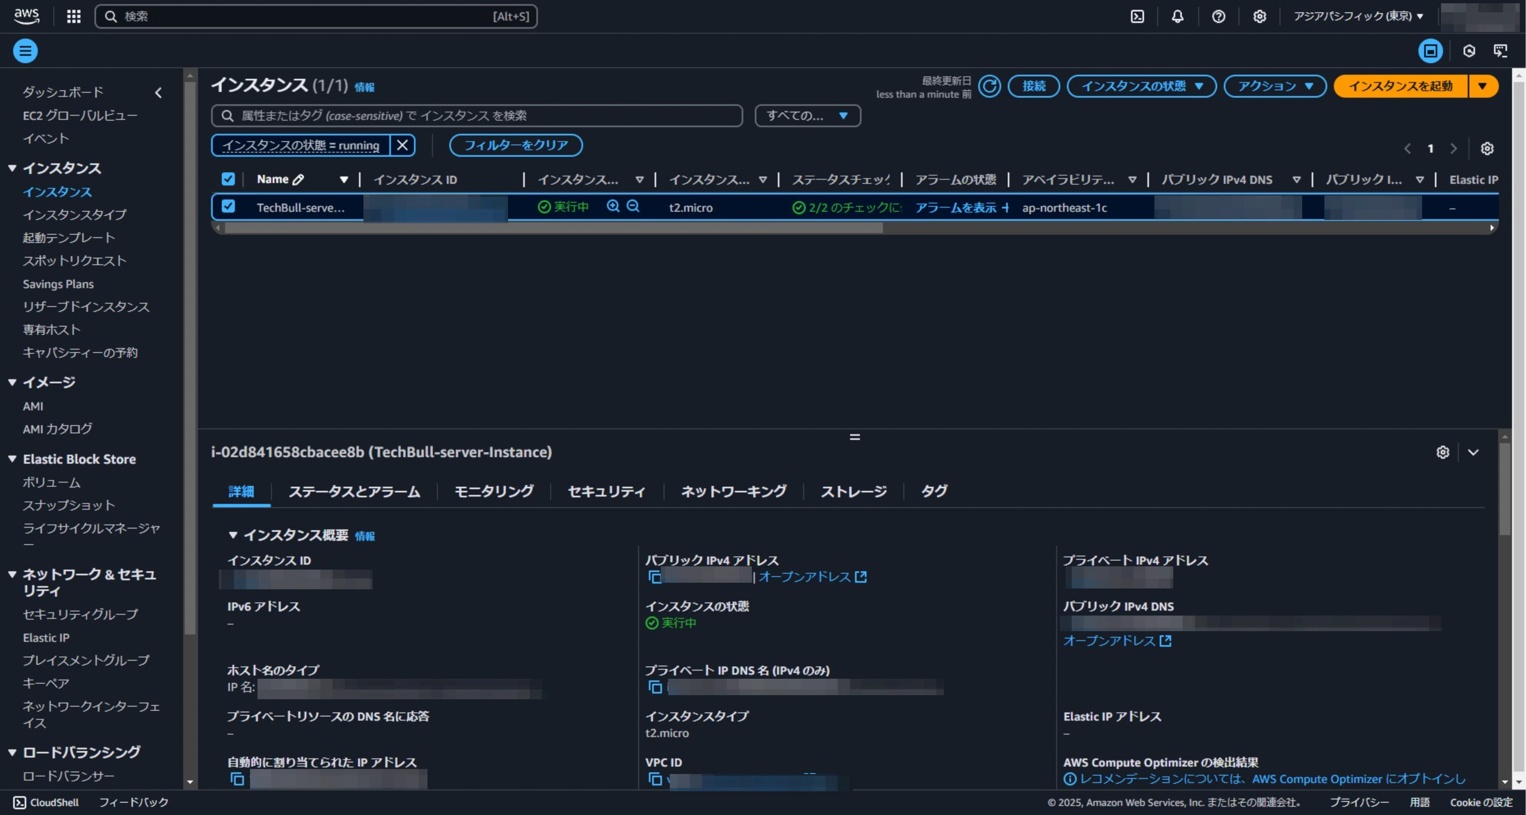Screen dimensions: 1526x815
Task: Refresh the instances list
Action: tap(989, 87)
